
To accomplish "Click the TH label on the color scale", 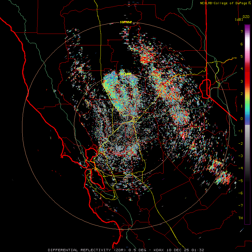I will pos(241,218).
